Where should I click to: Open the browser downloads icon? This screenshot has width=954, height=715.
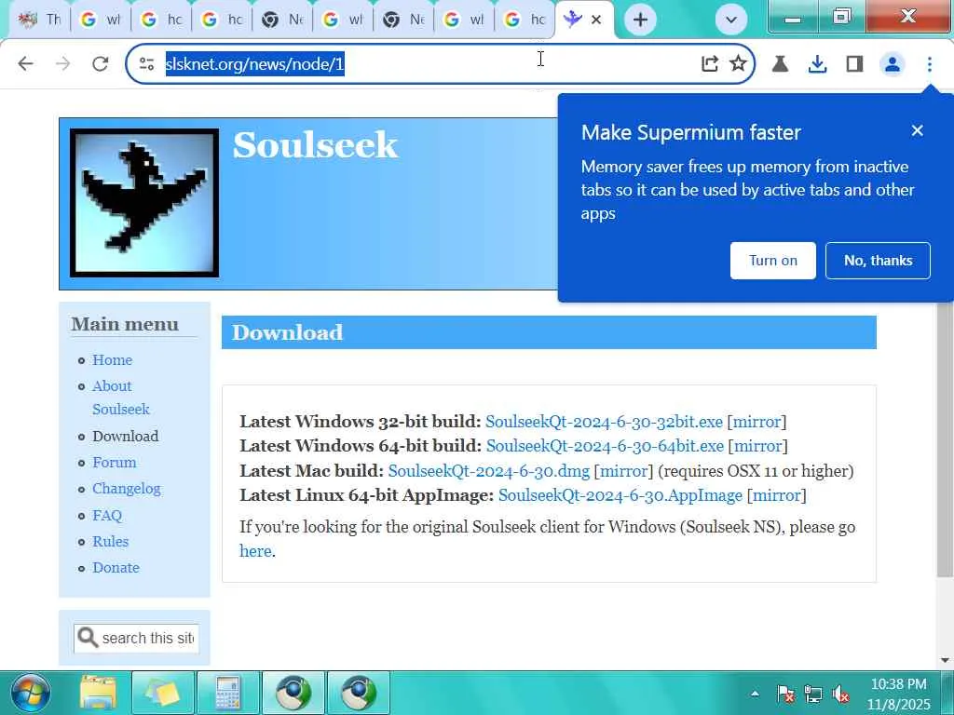[x=817, y=63]
